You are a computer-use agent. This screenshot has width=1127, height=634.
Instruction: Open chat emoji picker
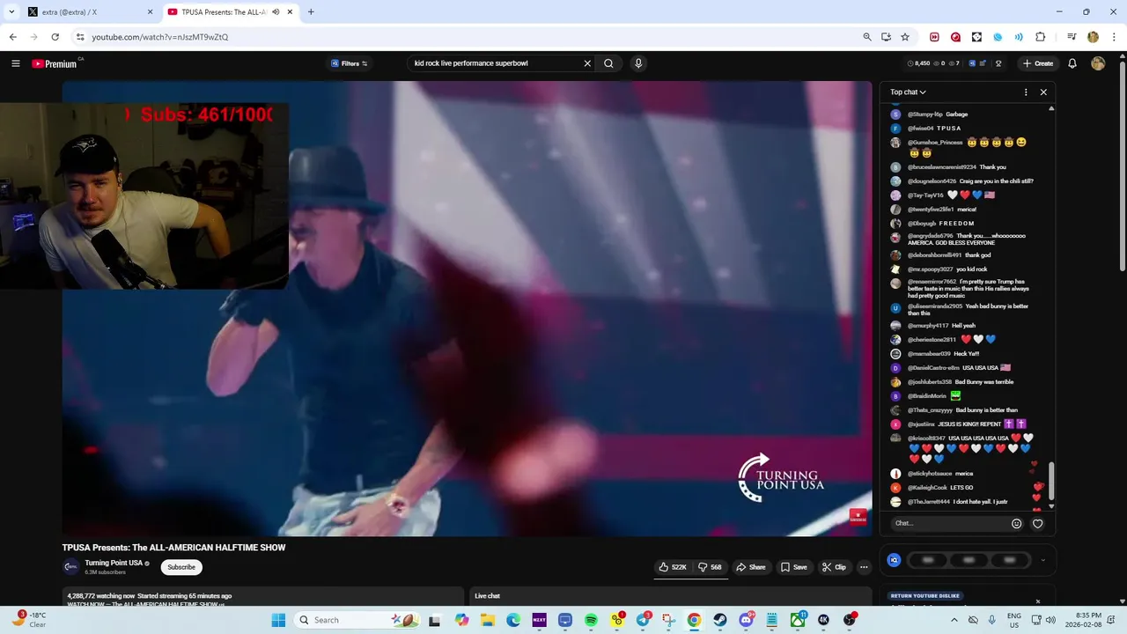(x=1016, y=523)
